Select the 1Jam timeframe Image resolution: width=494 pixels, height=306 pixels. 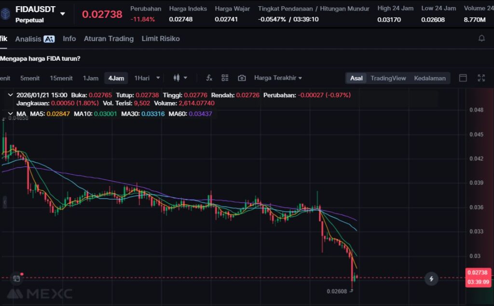pos(90,78)
